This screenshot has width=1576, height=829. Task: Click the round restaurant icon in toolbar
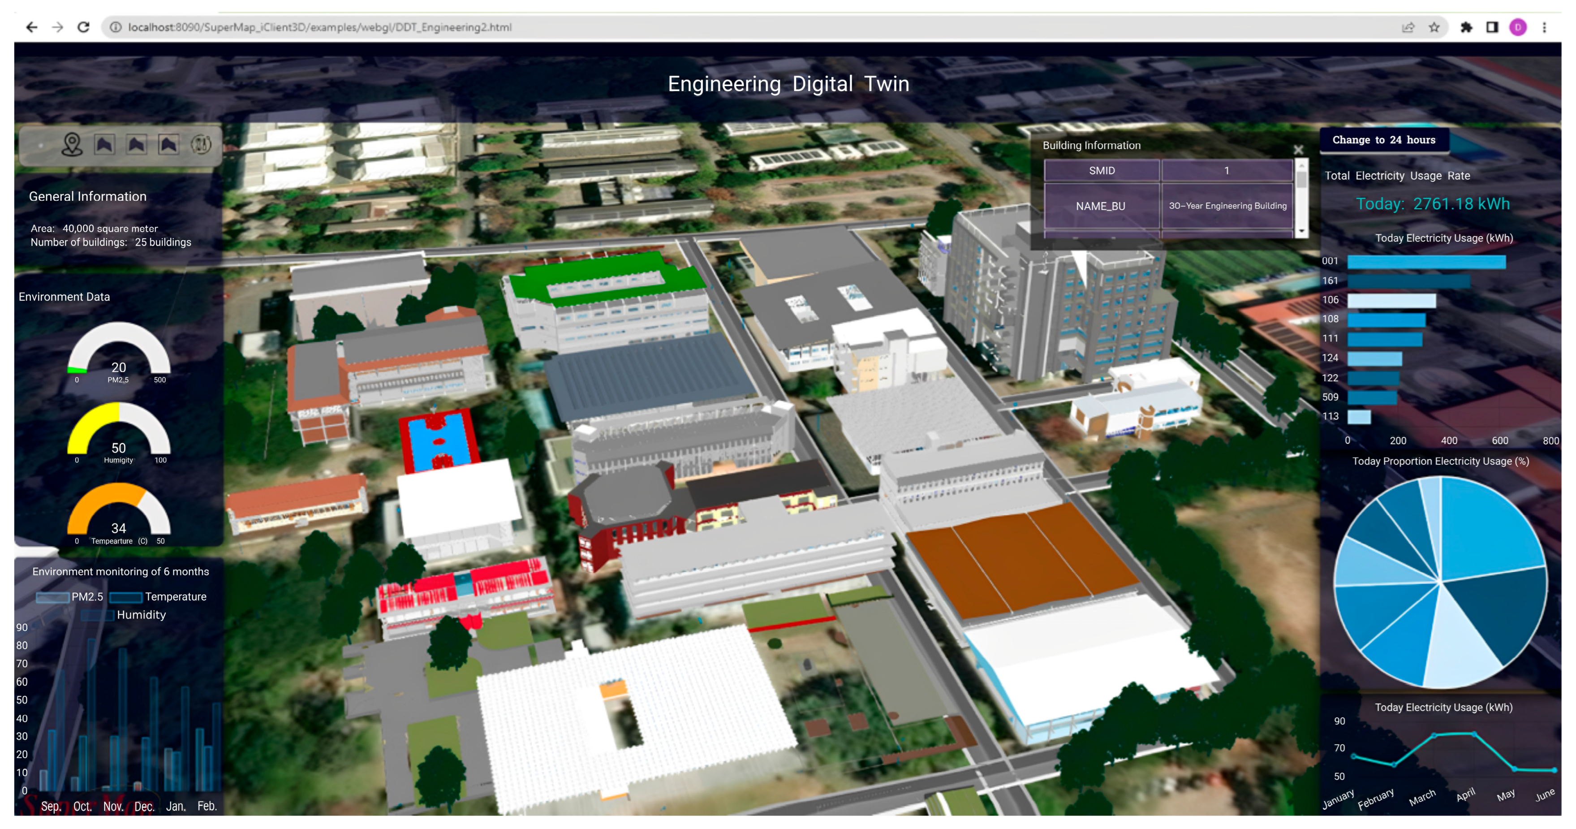(x=201, y=144)
